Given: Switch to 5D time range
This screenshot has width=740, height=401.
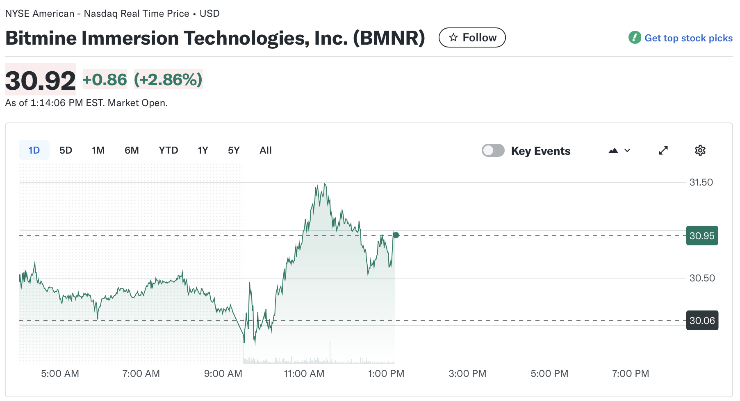Looking at the screenshot, I should (x=66, y=150).
